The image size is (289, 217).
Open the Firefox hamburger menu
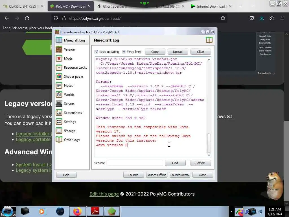pos(282,18)
